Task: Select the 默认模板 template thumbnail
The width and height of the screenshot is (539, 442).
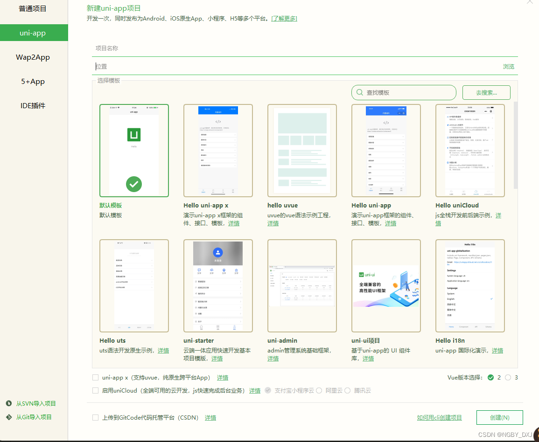Action: 134,151
